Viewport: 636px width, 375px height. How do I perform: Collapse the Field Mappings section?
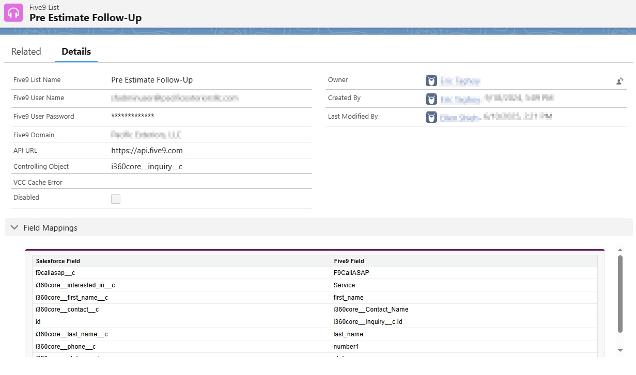pyautogui.click(x=14, y=227)
